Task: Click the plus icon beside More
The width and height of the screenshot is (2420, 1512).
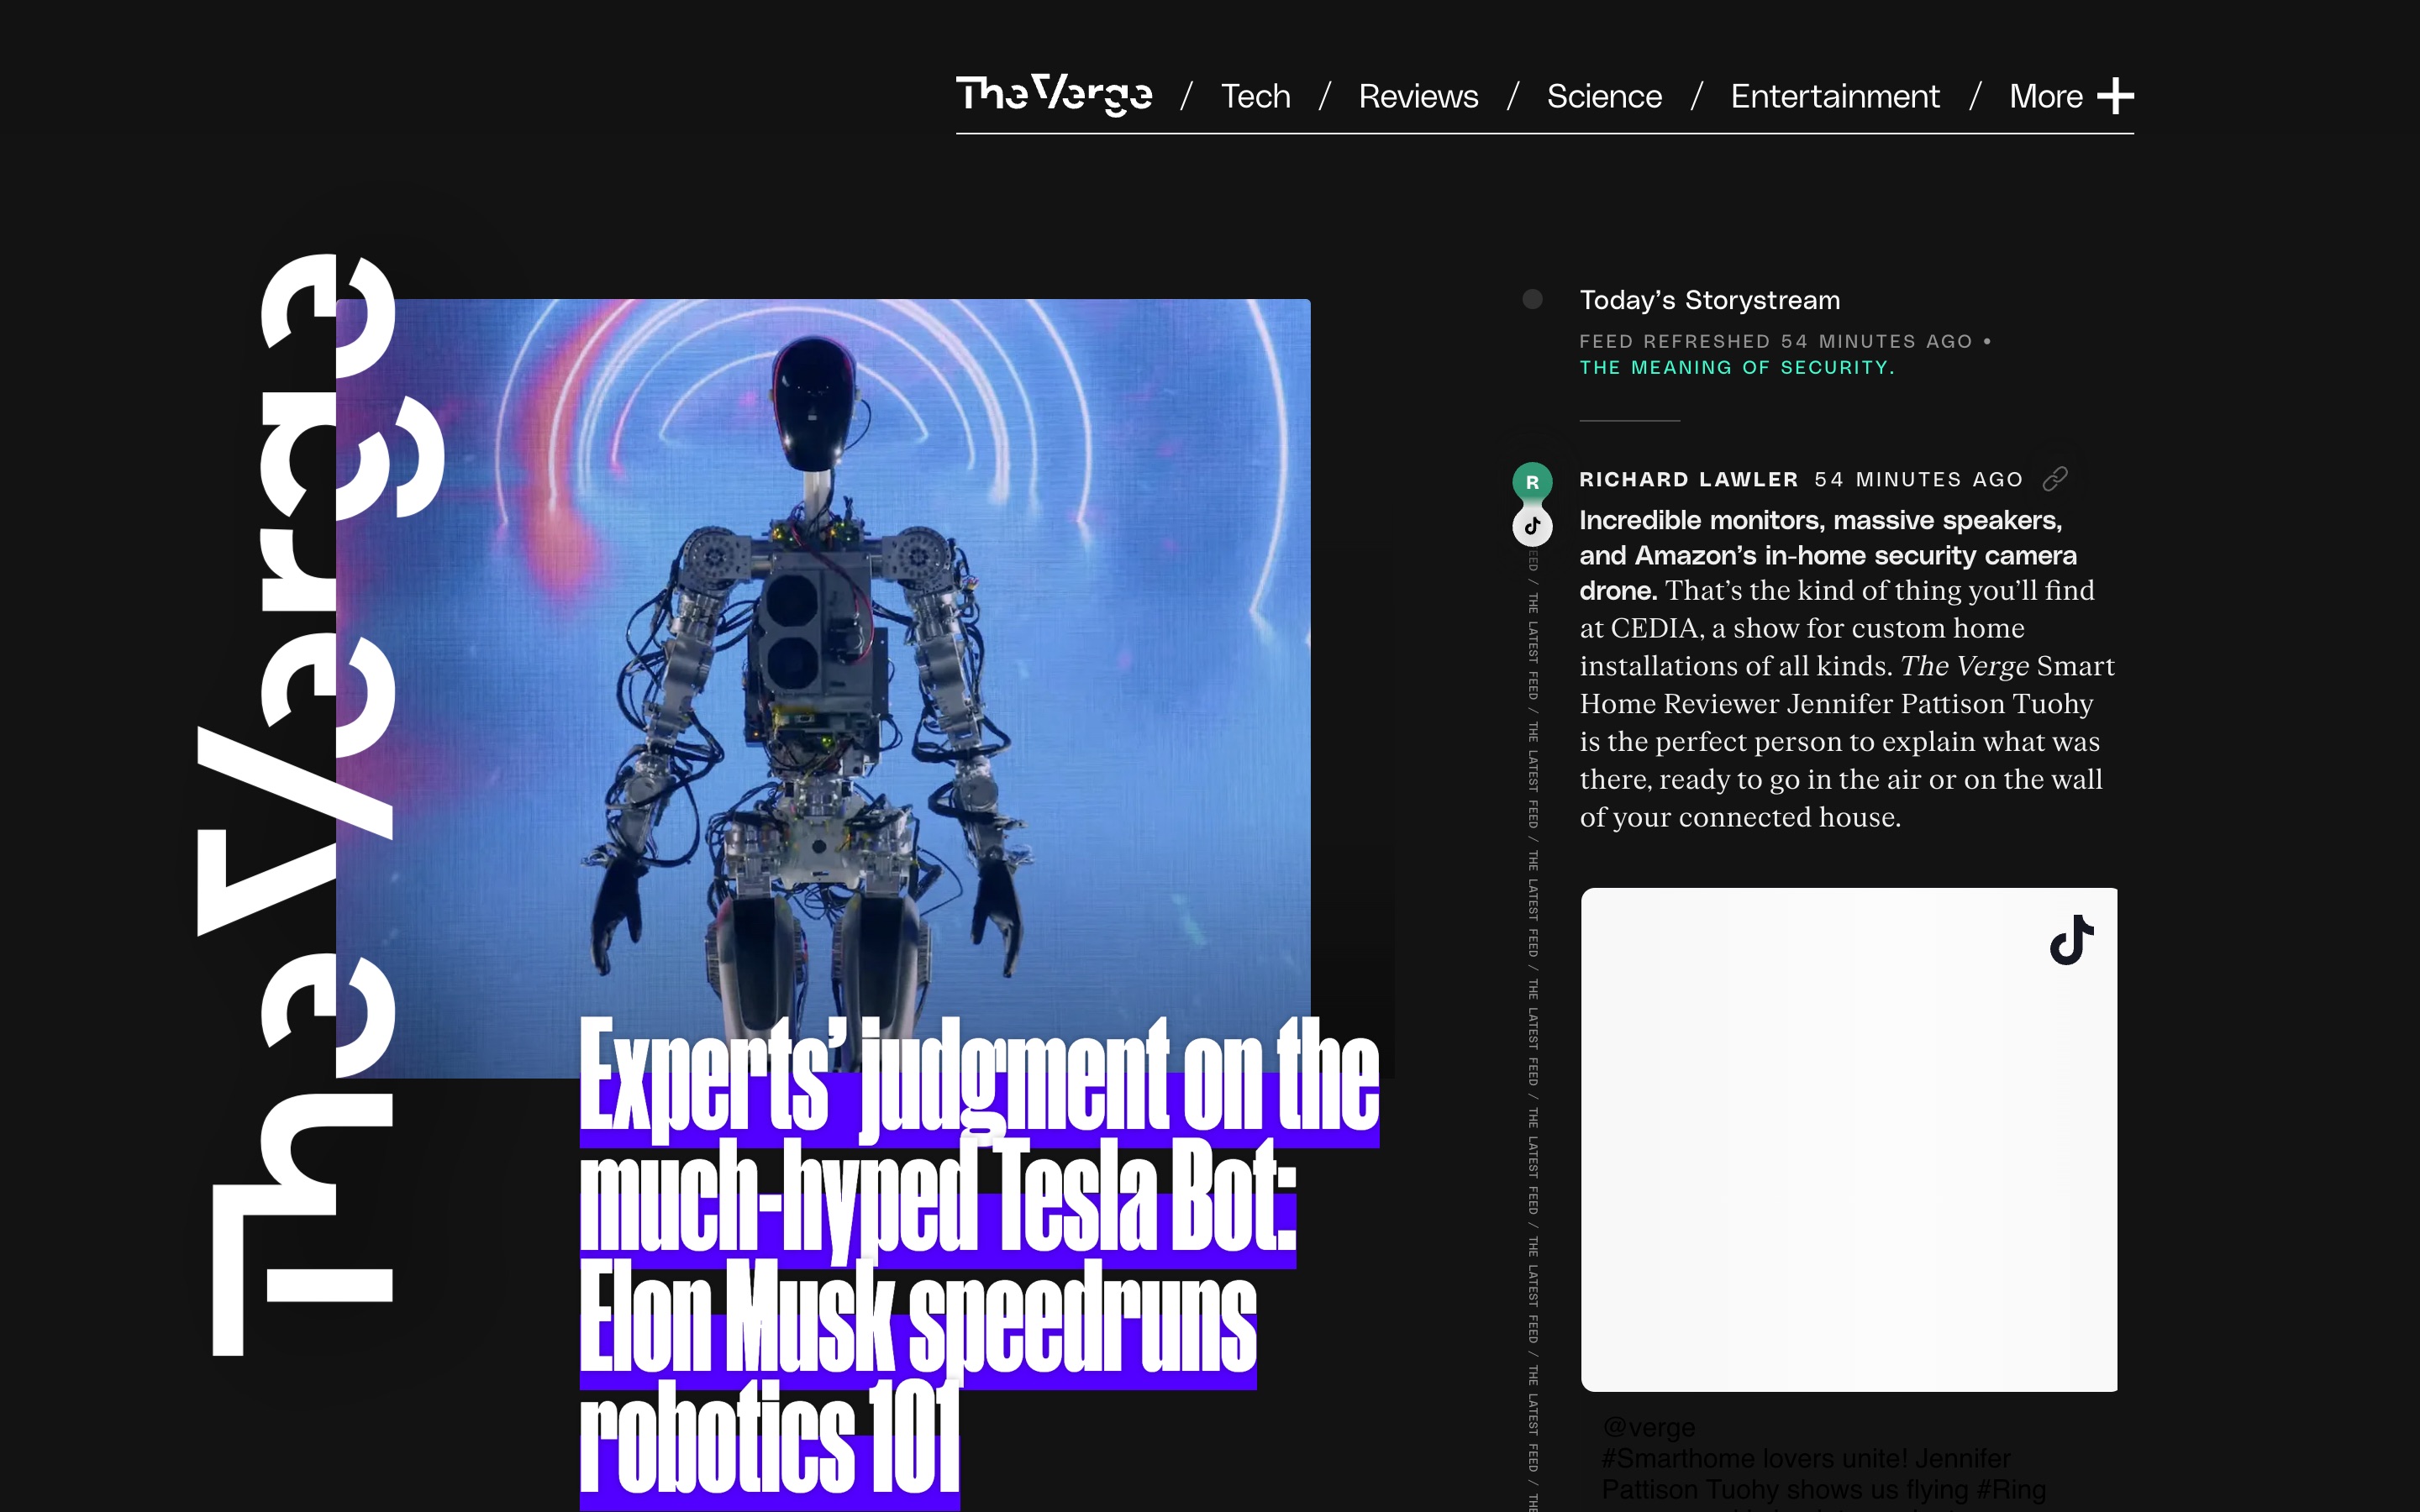Action: 2115,96
